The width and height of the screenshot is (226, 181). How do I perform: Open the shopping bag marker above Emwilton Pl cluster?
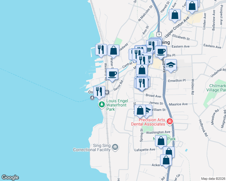[x=142, y=70]
